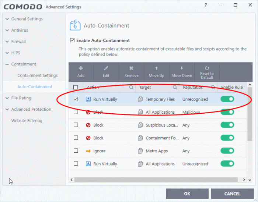Expand the Antivirus section
Screen dimensions: 258x202
(x=7, y=31)
